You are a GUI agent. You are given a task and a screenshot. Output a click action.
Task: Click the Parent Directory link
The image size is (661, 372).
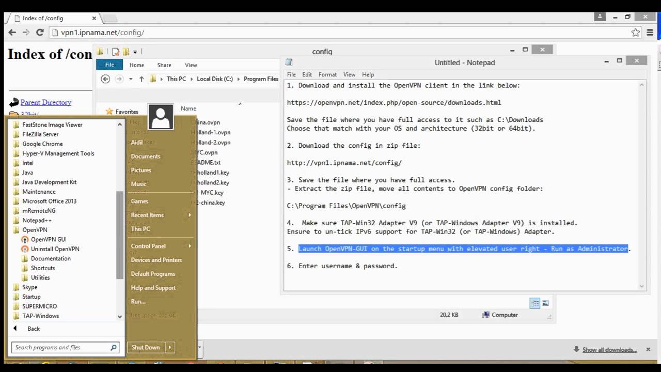45,102
